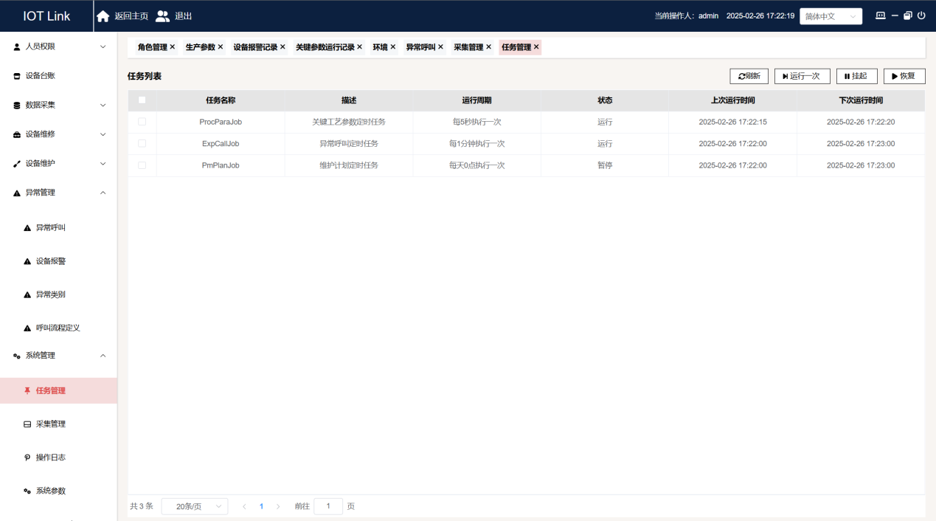Screen dimensions: 936x521
Task: Expand the 人员权限 menu chevron
Action: [x=103, y=46]
